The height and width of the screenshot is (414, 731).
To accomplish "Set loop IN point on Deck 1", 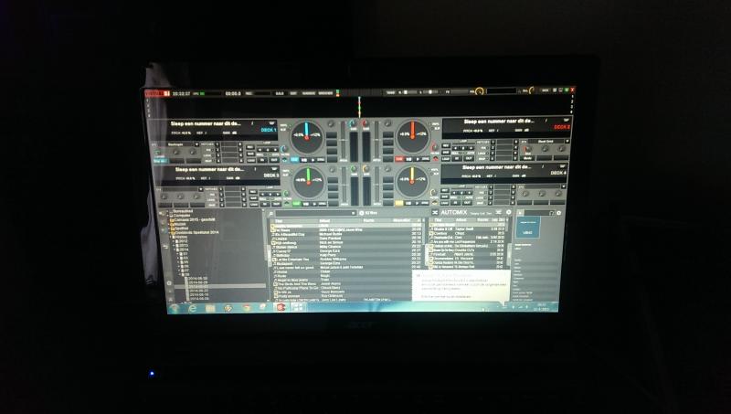I will click(262, 160).
